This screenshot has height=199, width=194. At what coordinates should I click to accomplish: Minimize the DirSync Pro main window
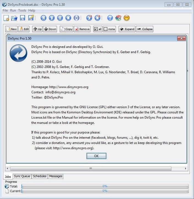[169, 5]
